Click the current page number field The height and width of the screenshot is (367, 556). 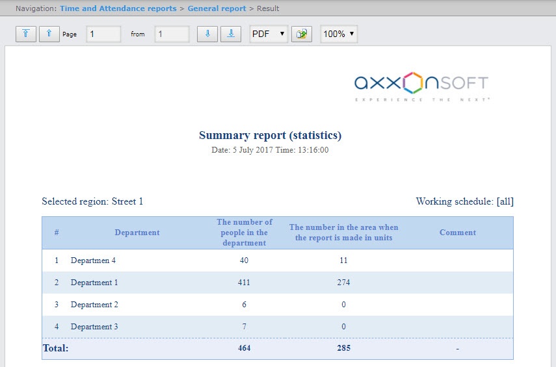pos(103,34)
